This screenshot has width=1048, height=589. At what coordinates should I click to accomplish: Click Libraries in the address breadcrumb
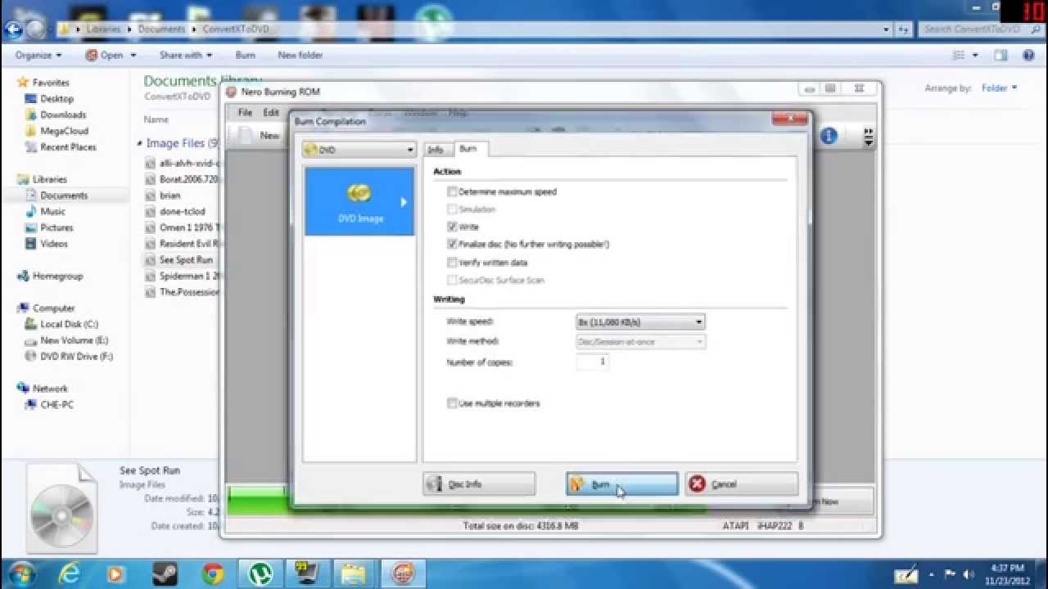[x=103, y=29]
